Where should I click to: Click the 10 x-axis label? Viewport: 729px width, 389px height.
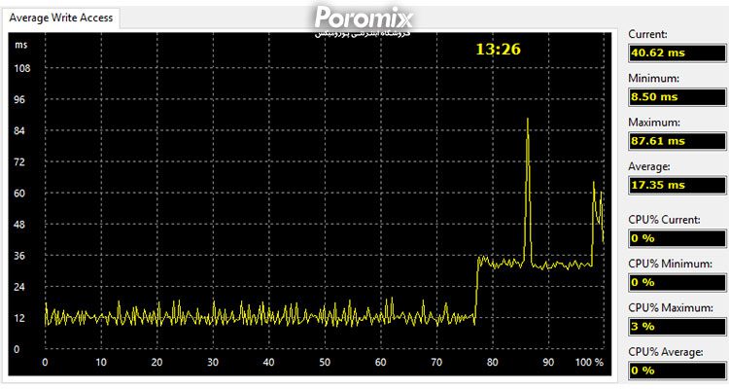tap(101, 362)
